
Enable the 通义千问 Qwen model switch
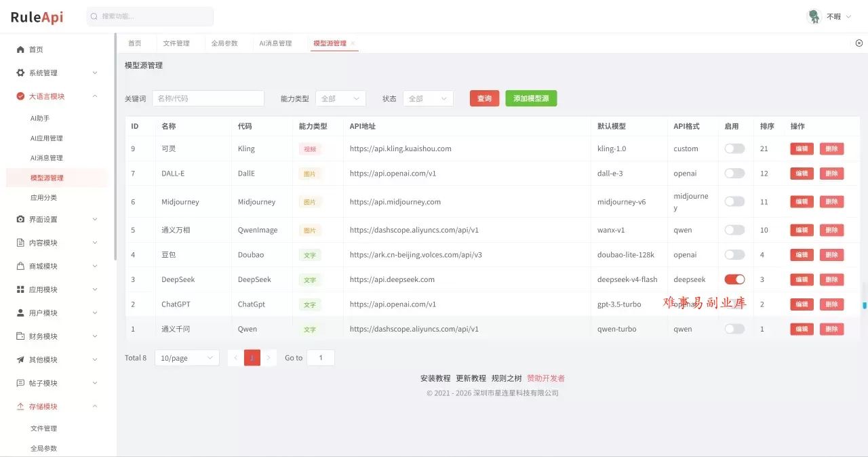[x=734, y=329]
